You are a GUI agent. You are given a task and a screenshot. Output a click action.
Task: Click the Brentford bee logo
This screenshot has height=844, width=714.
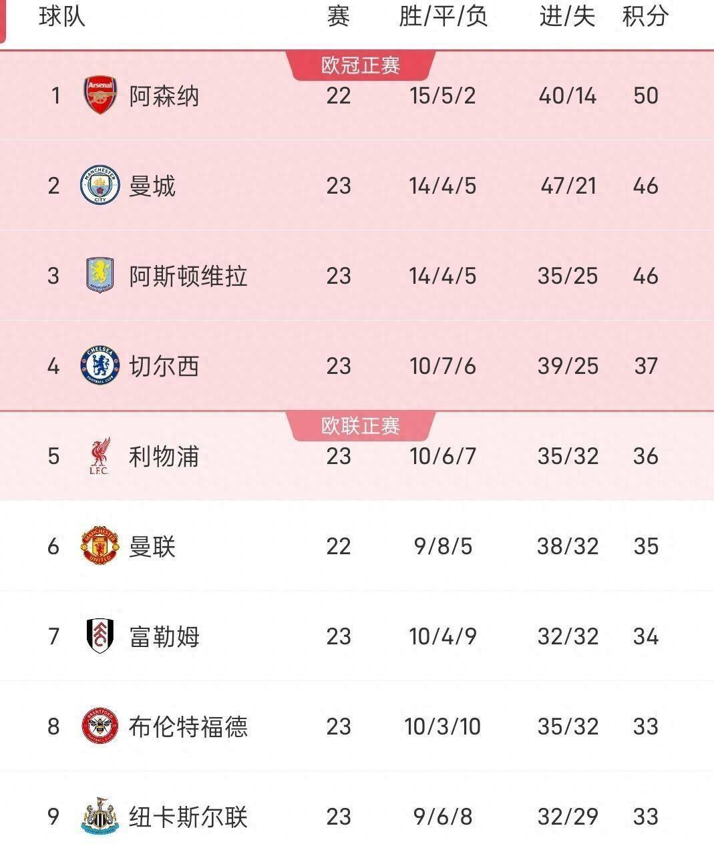pyautogui.click(x=100, y=726)
